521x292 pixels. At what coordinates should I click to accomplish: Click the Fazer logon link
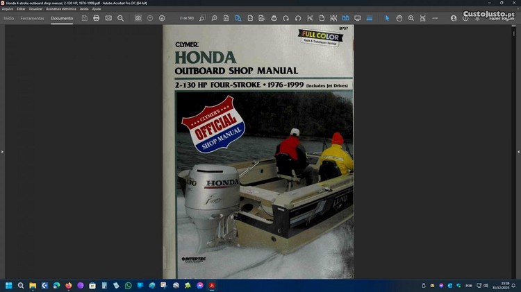coord(502,18)
